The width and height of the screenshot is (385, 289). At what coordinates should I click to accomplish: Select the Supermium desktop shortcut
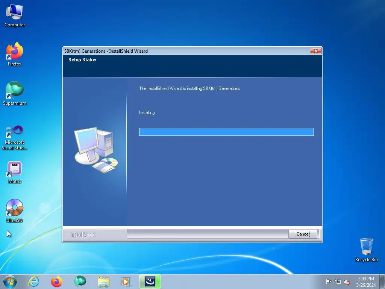15,93
